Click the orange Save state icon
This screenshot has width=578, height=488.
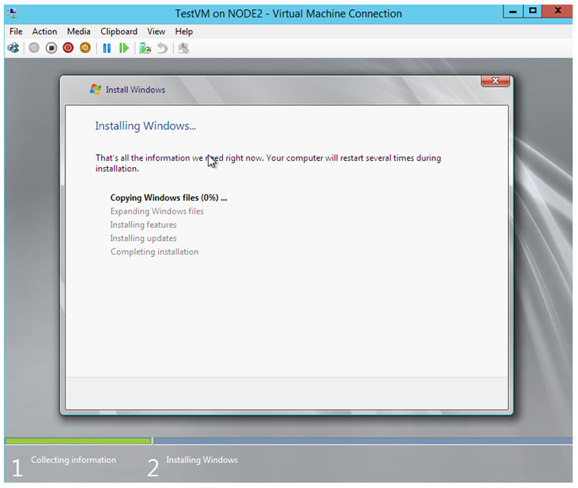85,48
